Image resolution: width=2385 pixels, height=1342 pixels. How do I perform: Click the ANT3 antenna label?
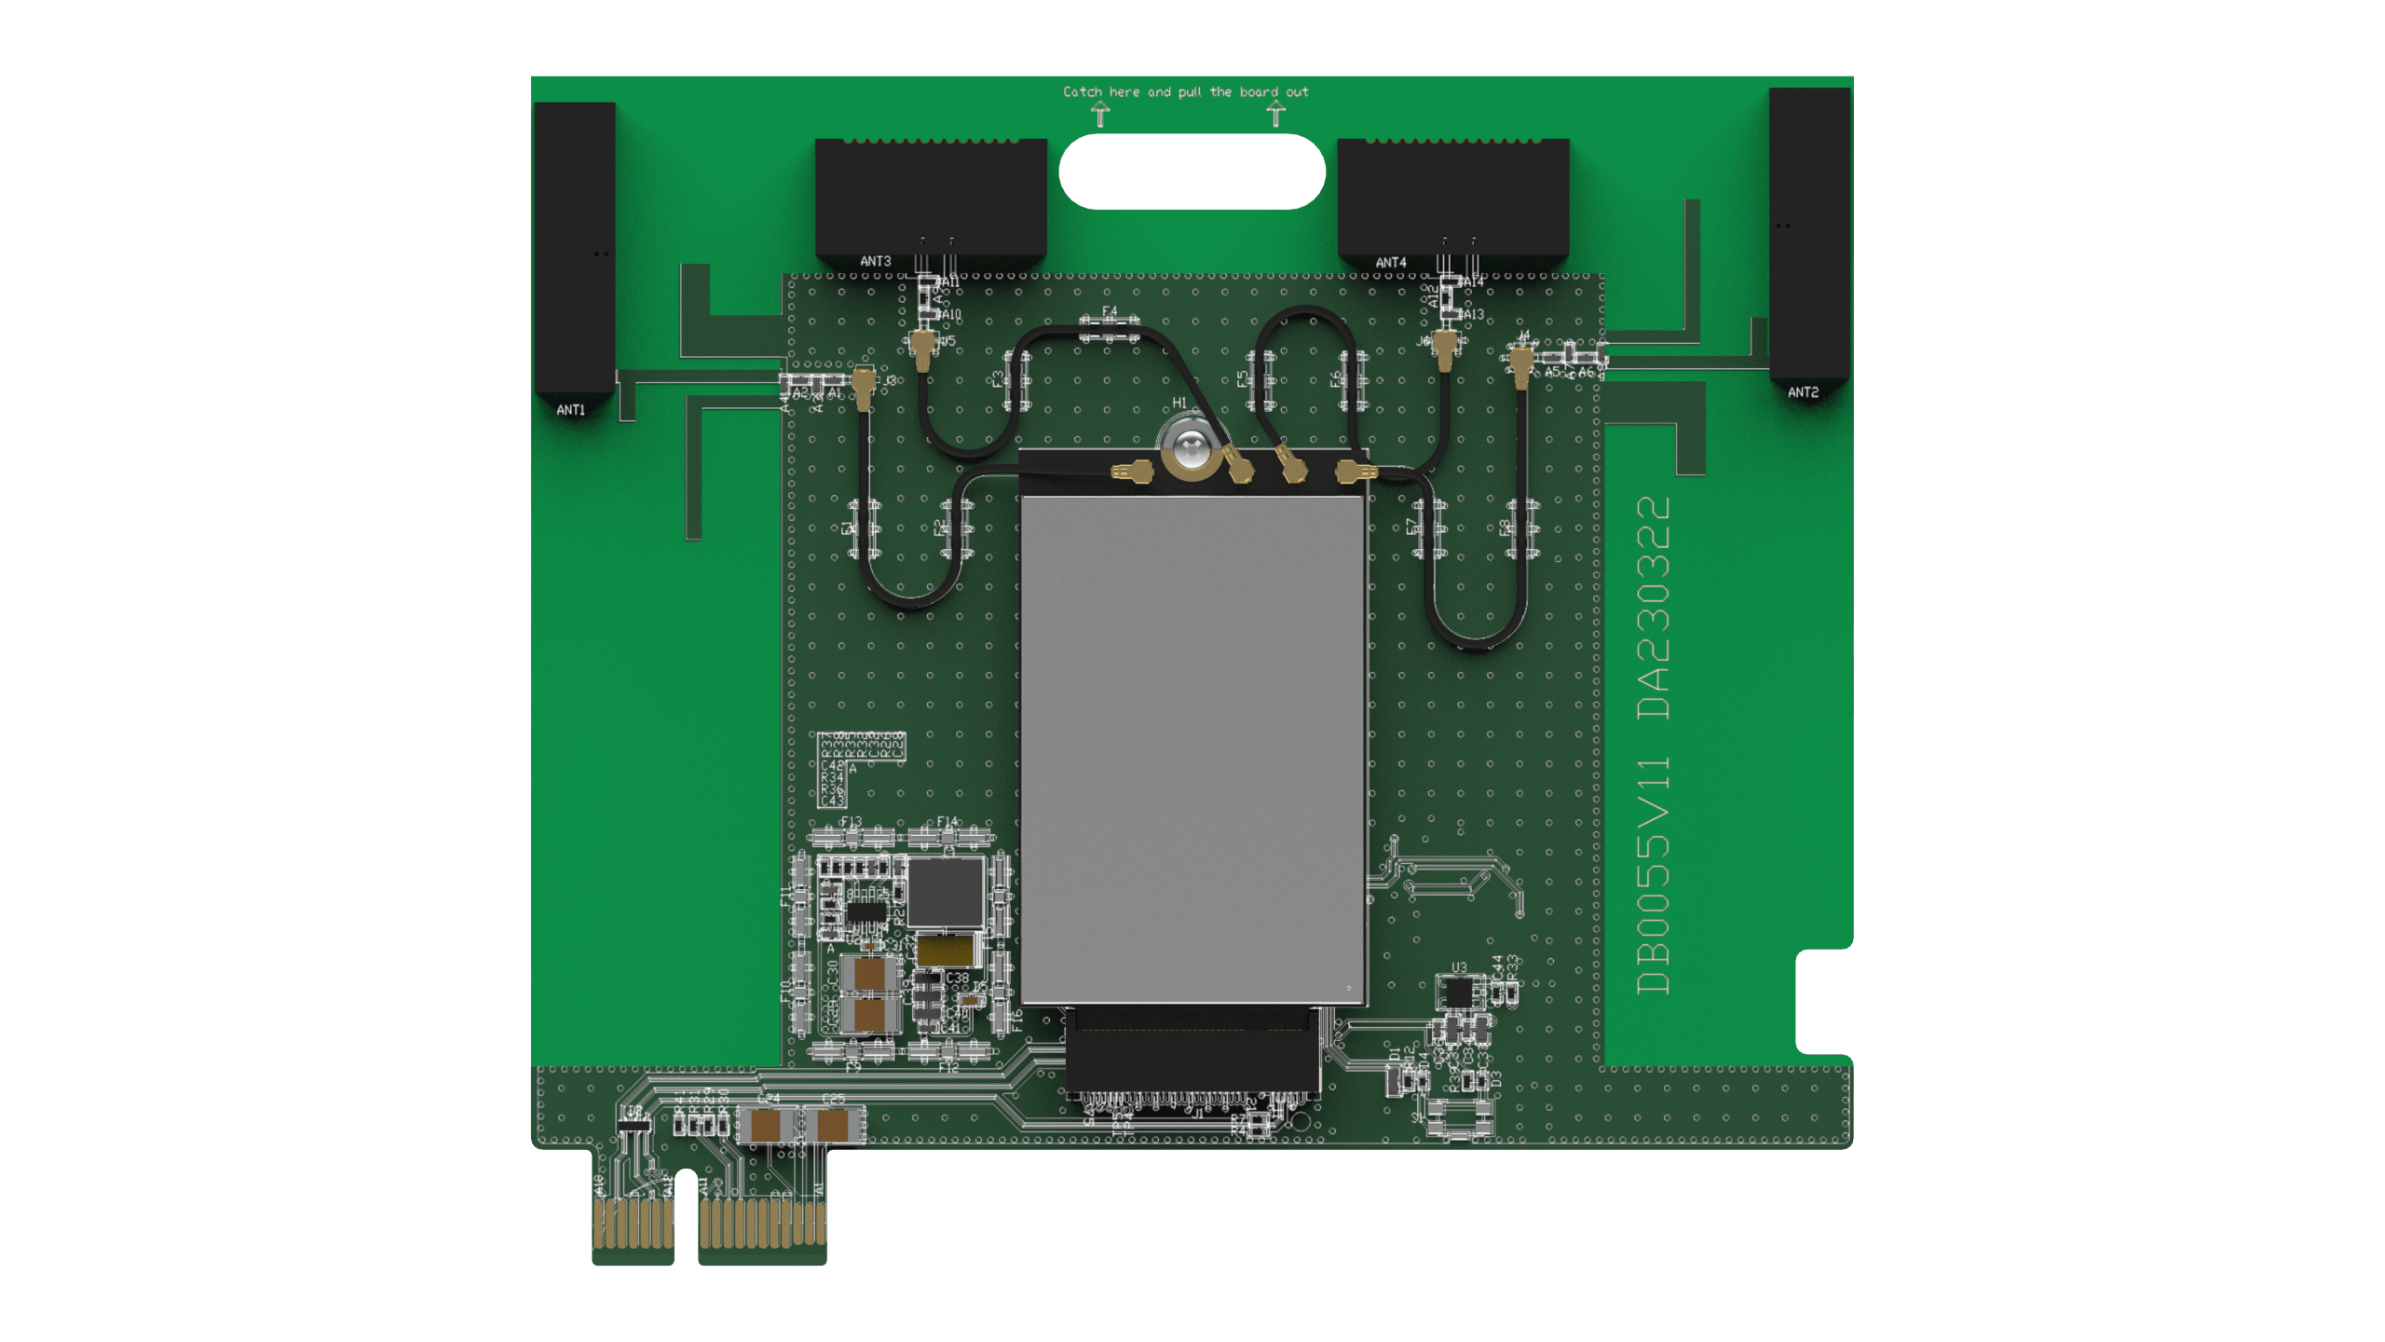click(876, 261)
